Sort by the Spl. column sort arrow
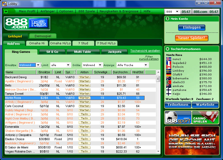223x160 pixels. [x=74, y=72]
